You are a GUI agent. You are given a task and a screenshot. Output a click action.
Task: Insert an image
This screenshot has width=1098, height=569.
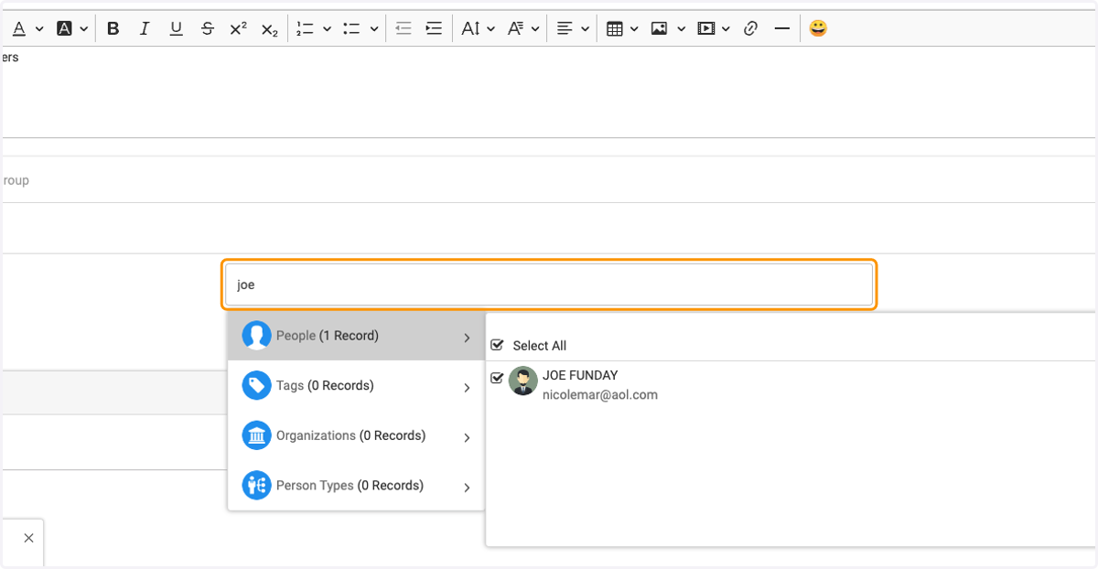659,28
